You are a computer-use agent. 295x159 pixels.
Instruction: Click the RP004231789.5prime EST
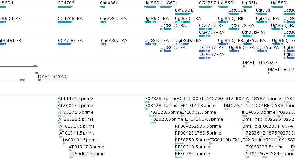point(176,137)
